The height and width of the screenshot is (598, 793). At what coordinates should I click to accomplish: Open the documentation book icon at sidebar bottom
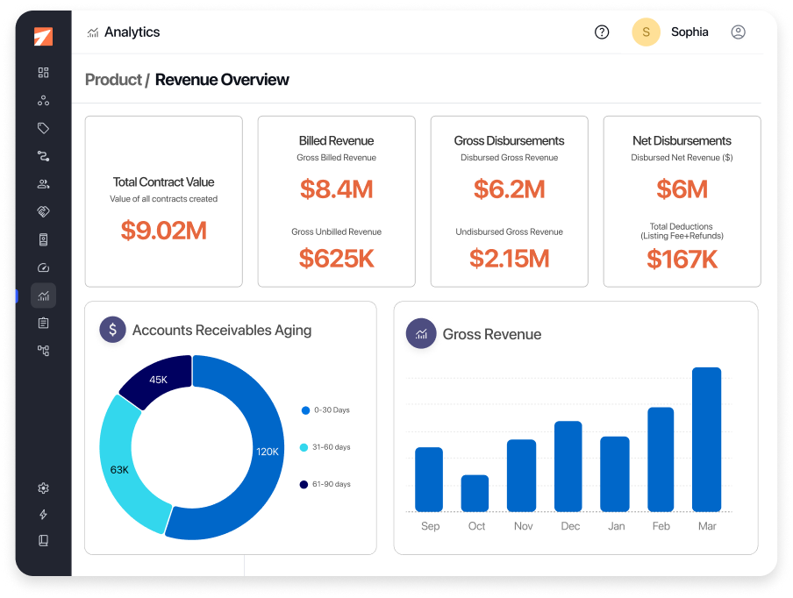pos(43,540)
